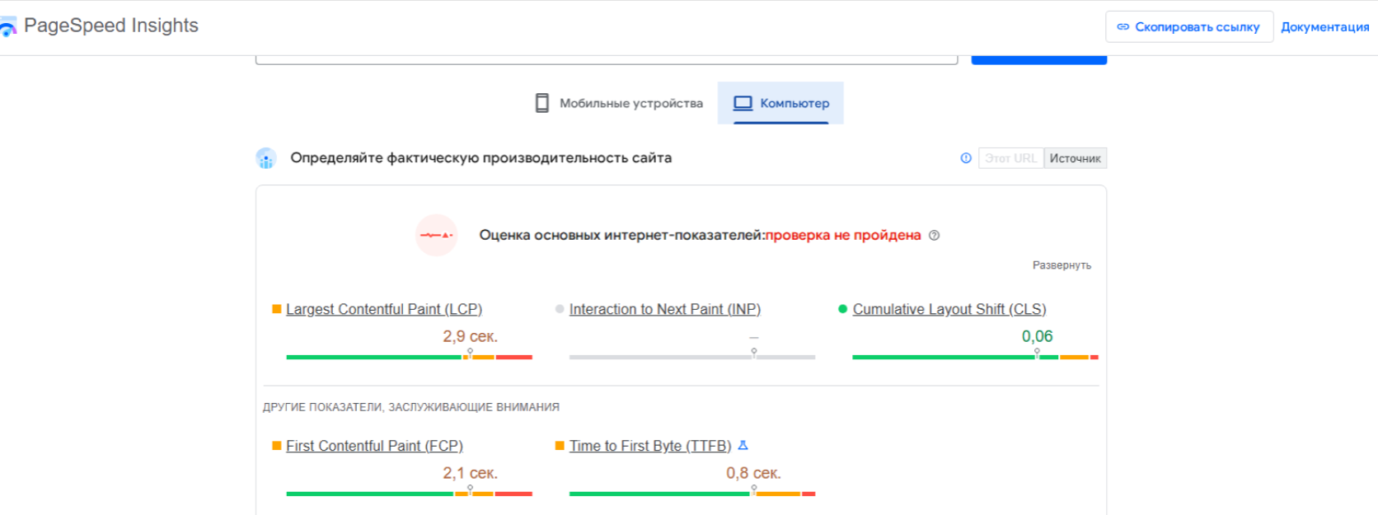The image size is (1378, 515).
Task: Open First Contentful Paint (FCP) link
Action: (374, 446)
